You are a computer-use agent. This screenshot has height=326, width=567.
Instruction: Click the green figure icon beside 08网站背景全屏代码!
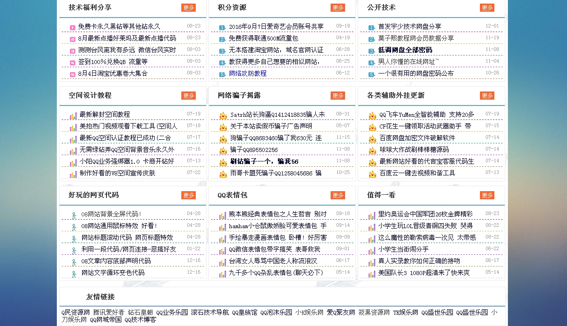tap(74, 215)
